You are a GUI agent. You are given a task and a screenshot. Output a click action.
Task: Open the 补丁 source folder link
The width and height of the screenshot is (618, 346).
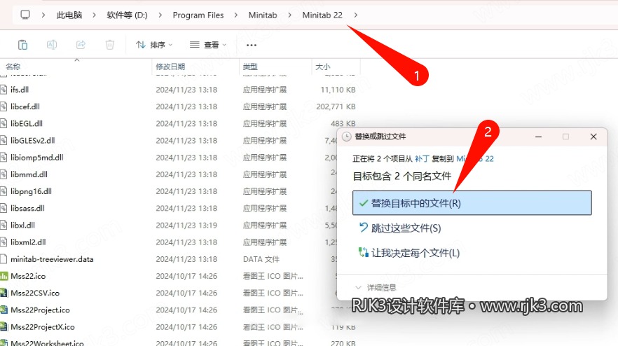(x=422, y=158)
